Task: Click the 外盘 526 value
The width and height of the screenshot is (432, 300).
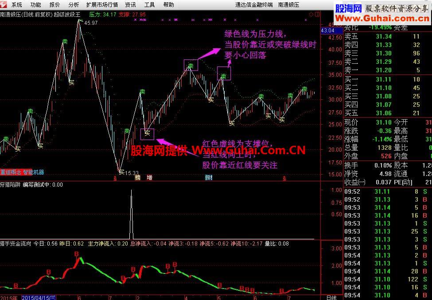Action: (x=386, y=156)
